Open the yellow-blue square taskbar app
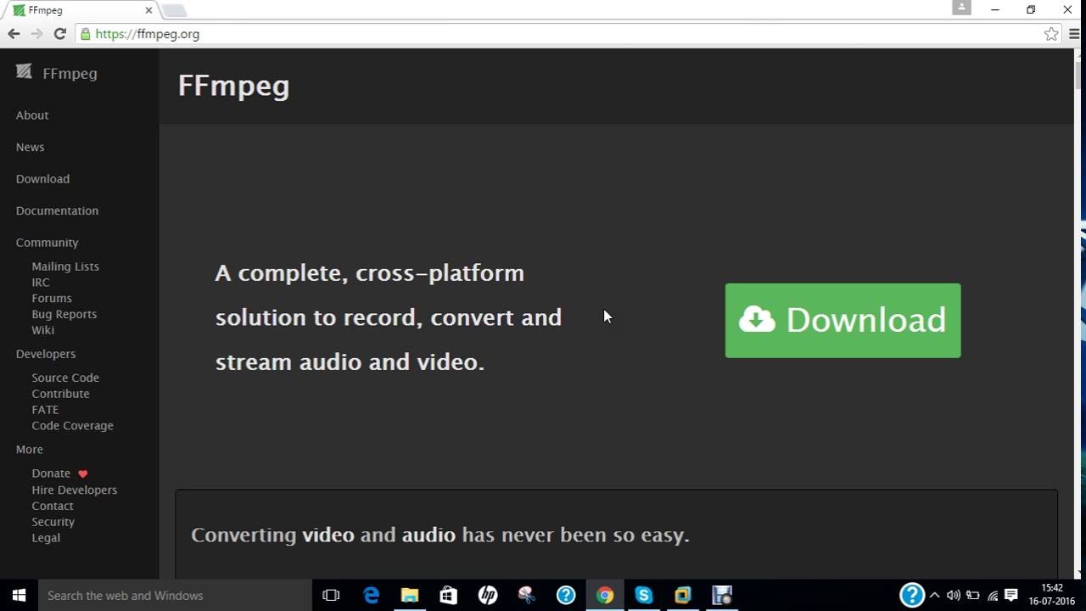Image resolution: width=1086 pixels, height=611 pixels. tap(683, 596)
